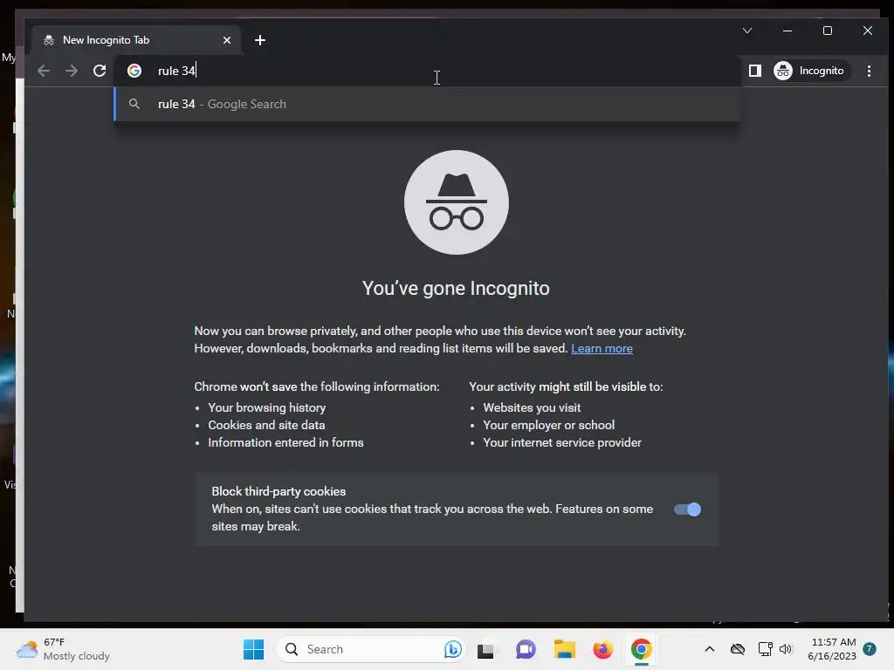Open the volume tray icon
This screenshot has height=670, width=894.
coord(786,649)
